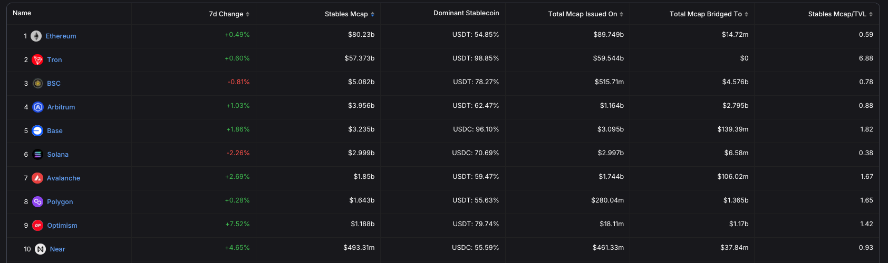This screenshot has width=888, height=263.
Task: Click the red Tron logo icon
Action: point(37,60)
